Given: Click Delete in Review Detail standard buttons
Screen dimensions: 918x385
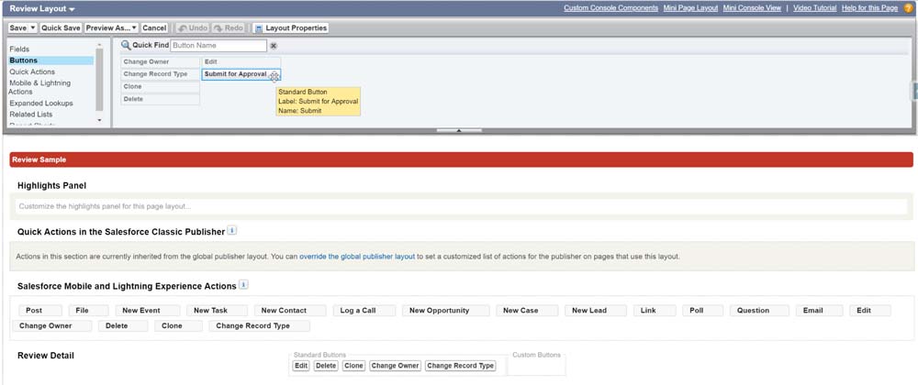Looking at the screenshot, I should tap(326, 366).
